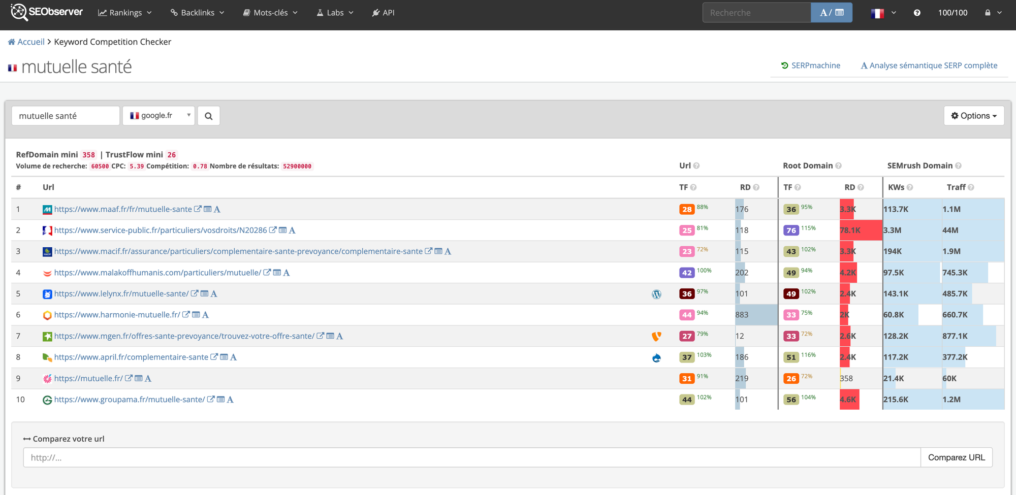
Task: Click the quota counter '100/100'
Action: click(952, 13)
